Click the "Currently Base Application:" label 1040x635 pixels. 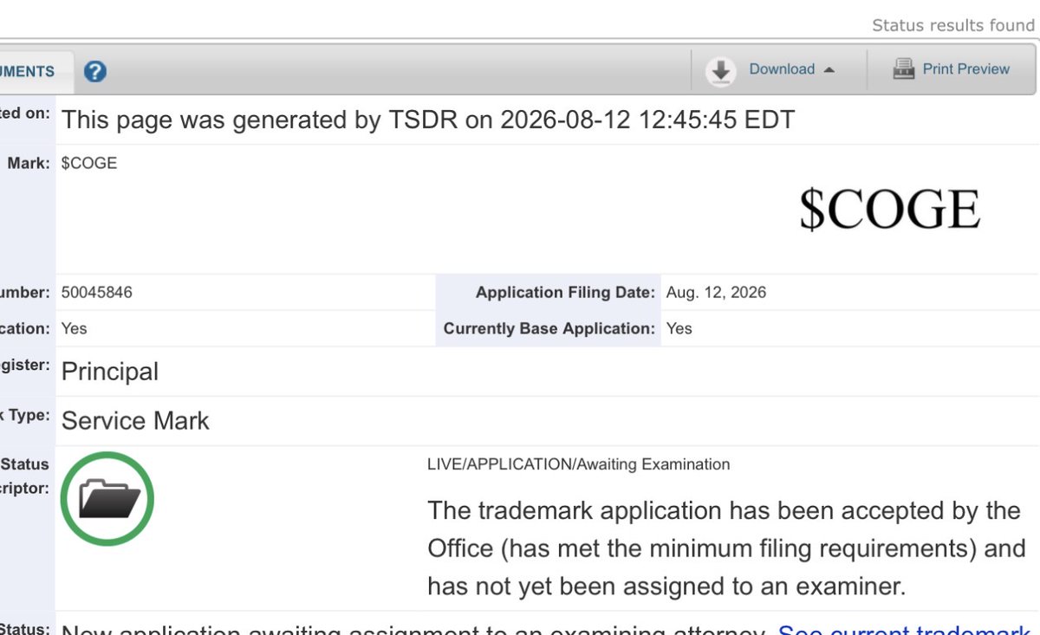click(x=549, y=328)
